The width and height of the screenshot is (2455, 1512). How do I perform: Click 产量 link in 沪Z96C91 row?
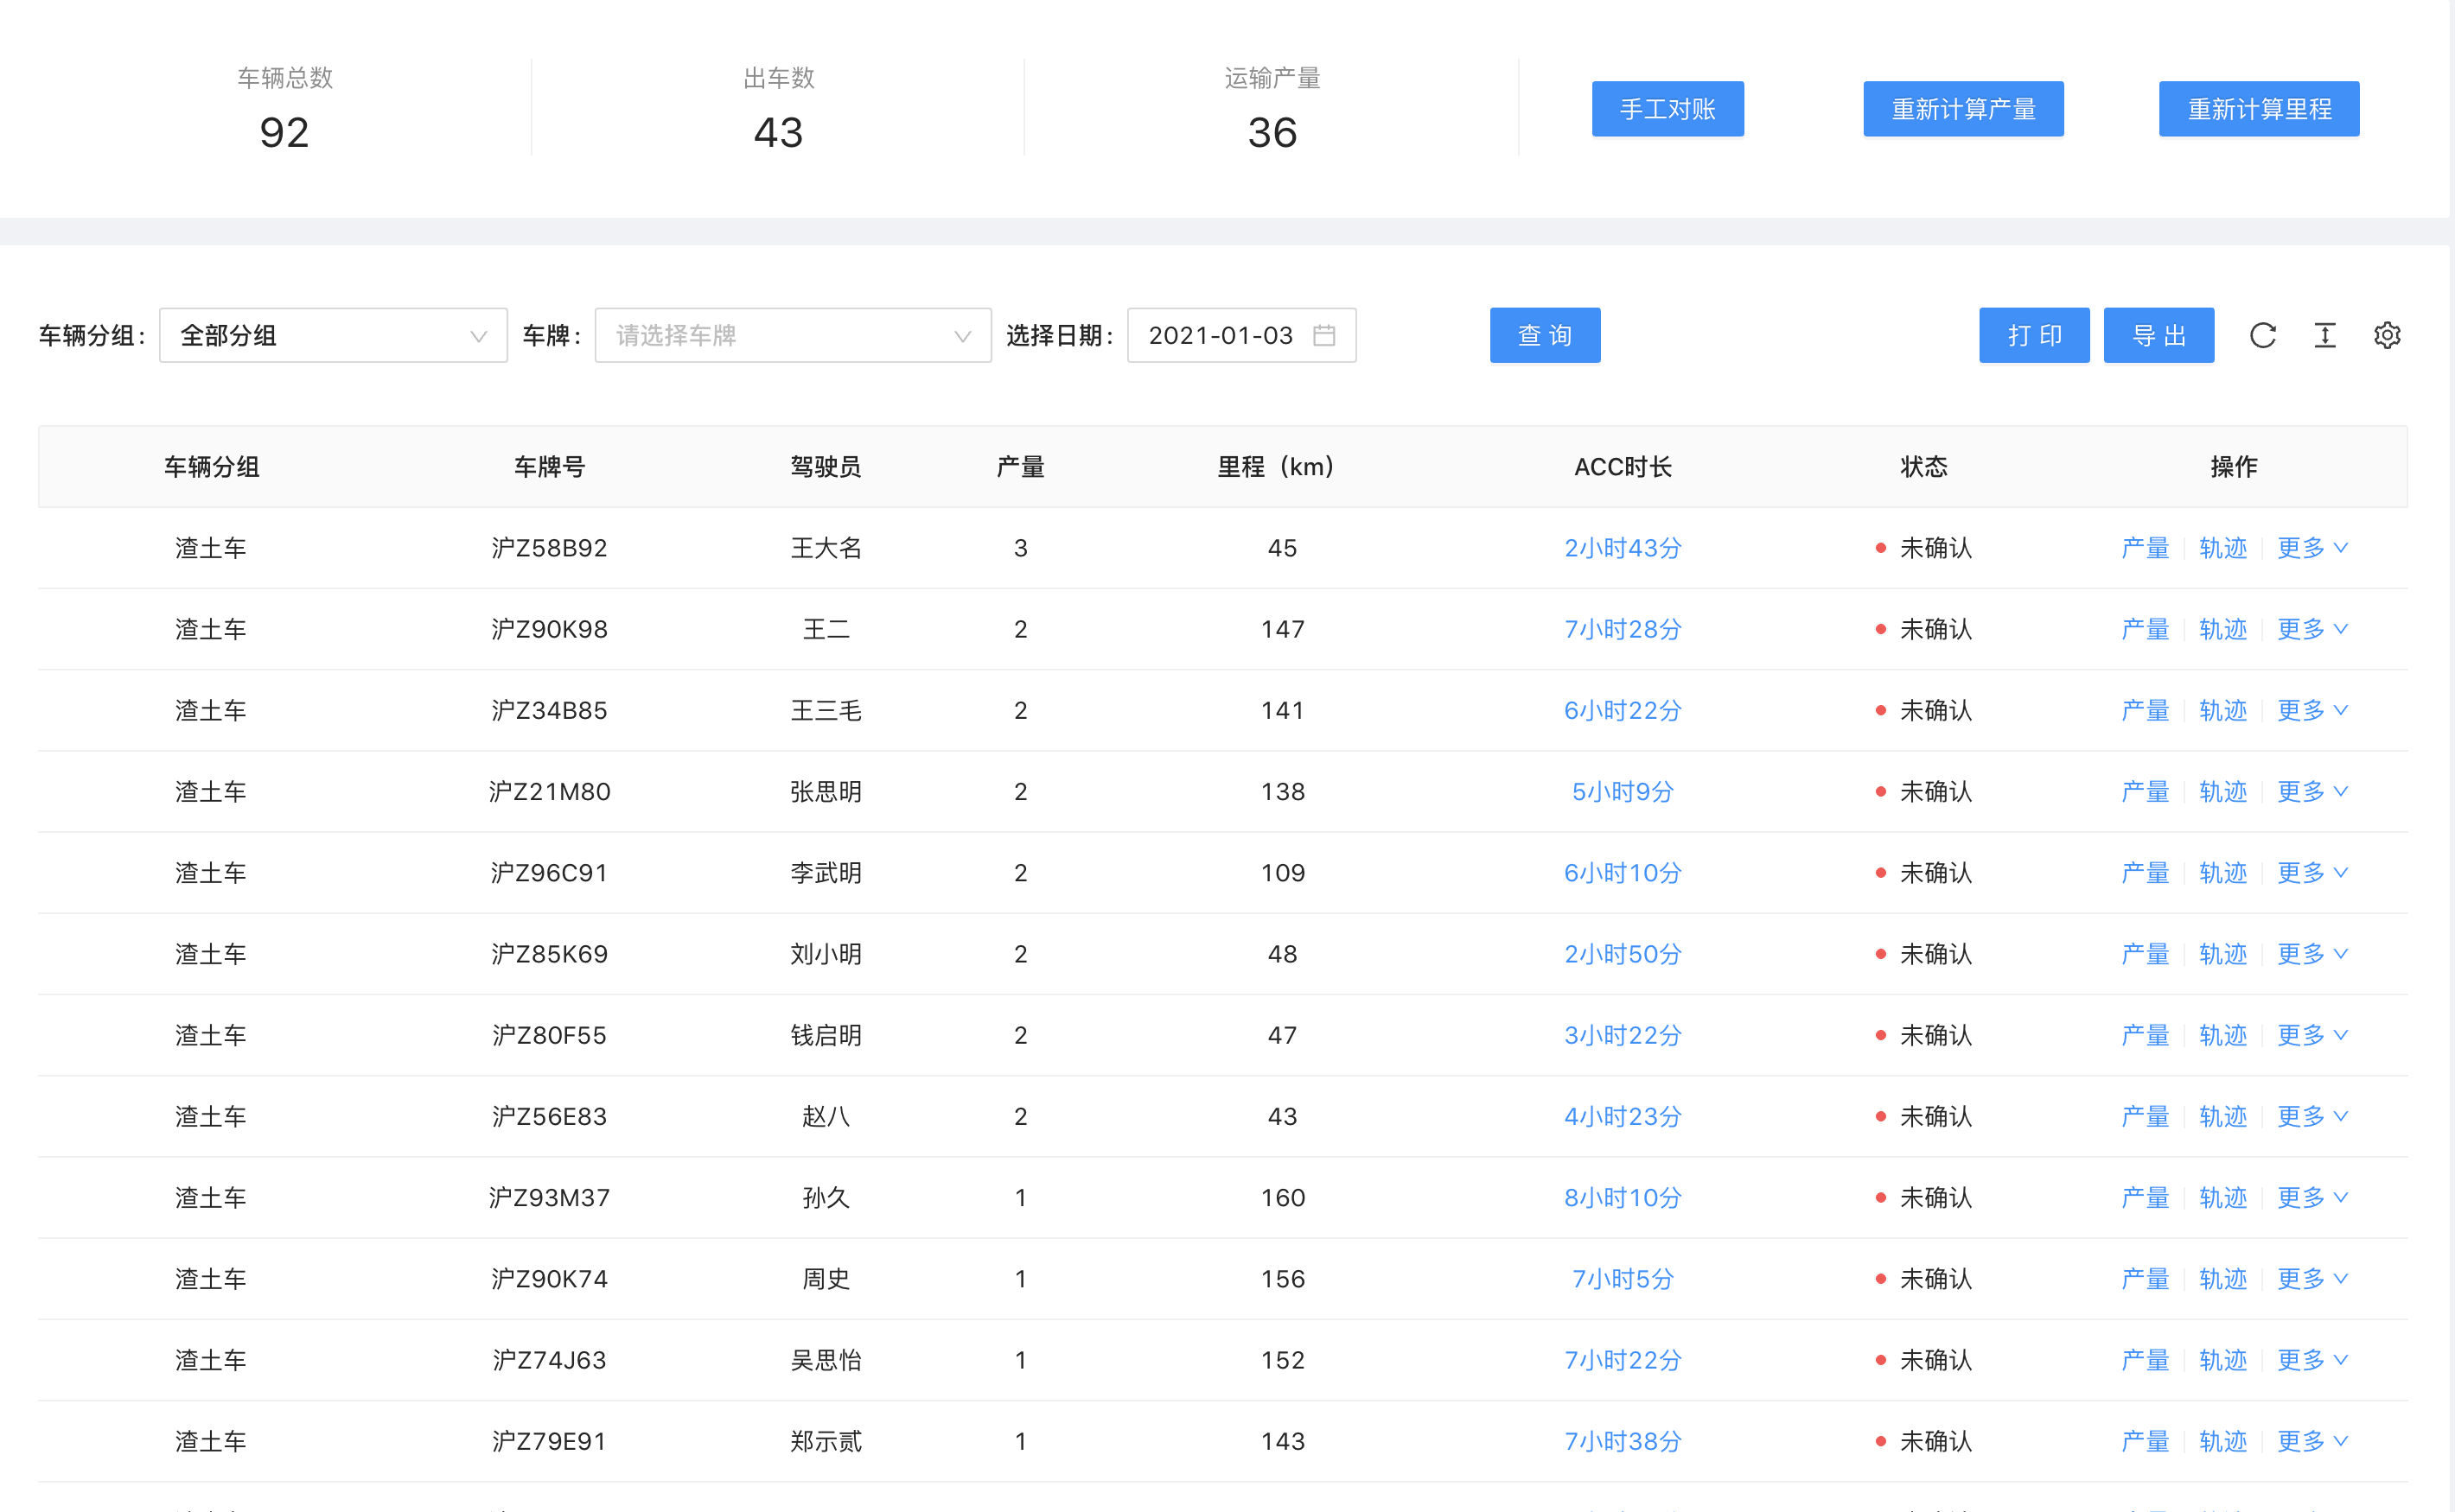tap(2145, 873)
